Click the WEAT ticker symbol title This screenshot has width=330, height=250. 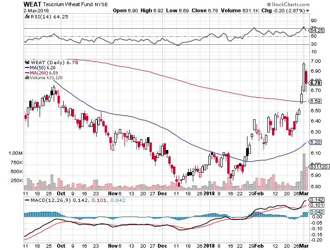click(x=33, y=4)
